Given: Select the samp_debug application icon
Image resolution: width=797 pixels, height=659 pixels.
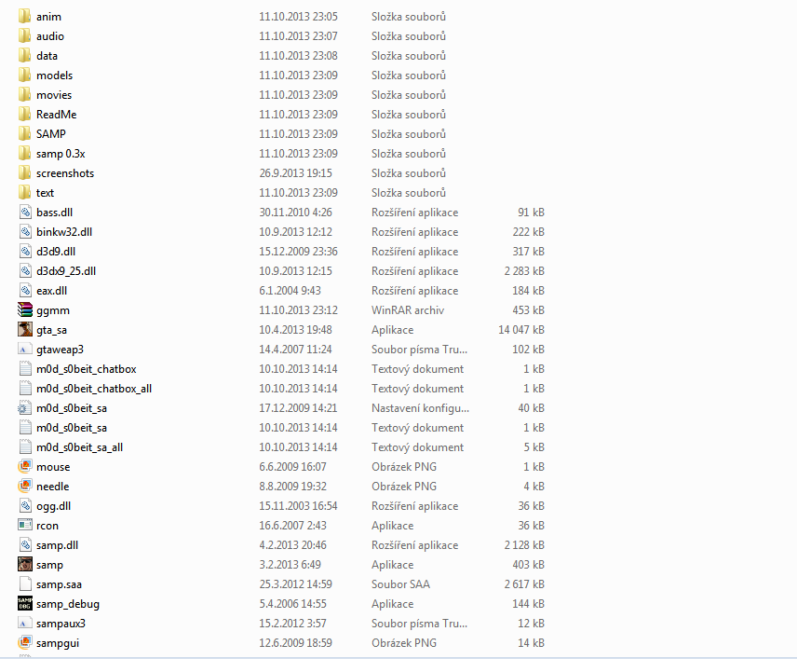Looking at the screenshot, I should coord(25,604).
